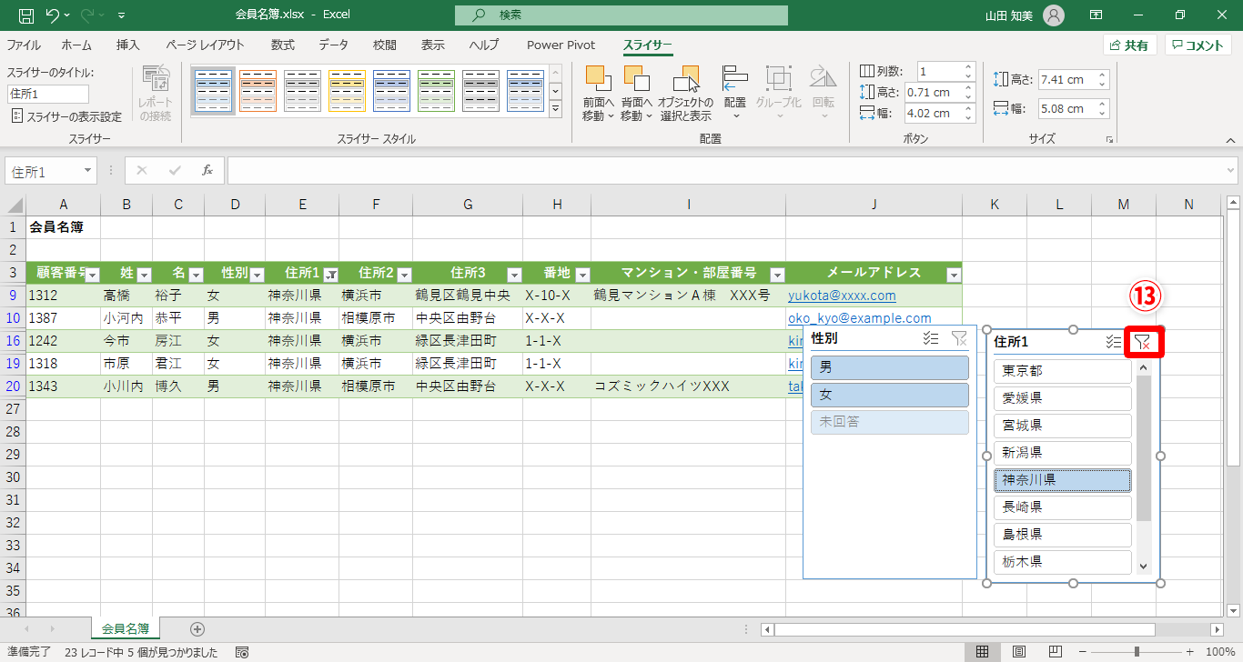Viewport: 1243px width, 662px height.
Task: Toggle 新潟県 in the 住所1 slicer
Action: tap(1063, 453)
